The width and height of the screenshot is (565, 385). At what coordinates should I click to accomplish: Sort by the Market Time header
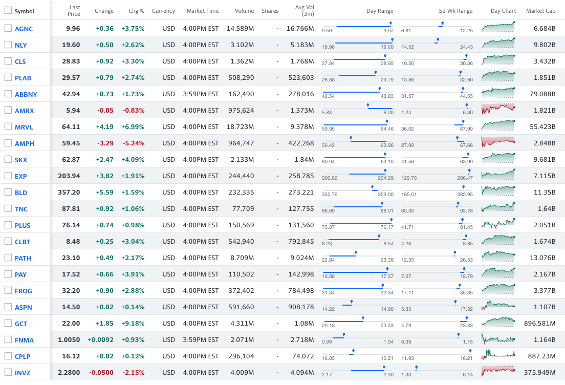(203, 11)
